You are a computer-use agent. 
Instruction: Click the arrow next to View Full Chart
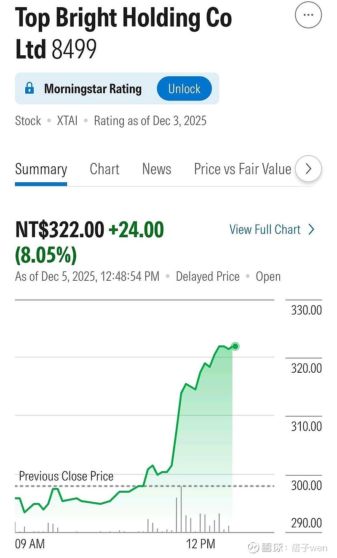(x=311, y=230)
